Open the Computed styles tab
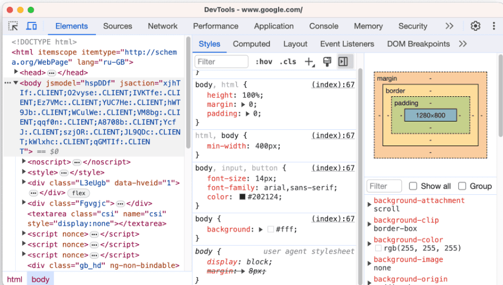 pos(251,44)
